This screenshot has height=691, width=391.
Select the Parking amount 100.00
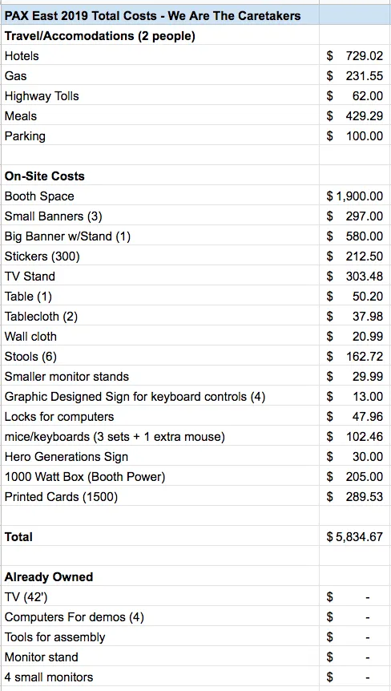point(355,135)
